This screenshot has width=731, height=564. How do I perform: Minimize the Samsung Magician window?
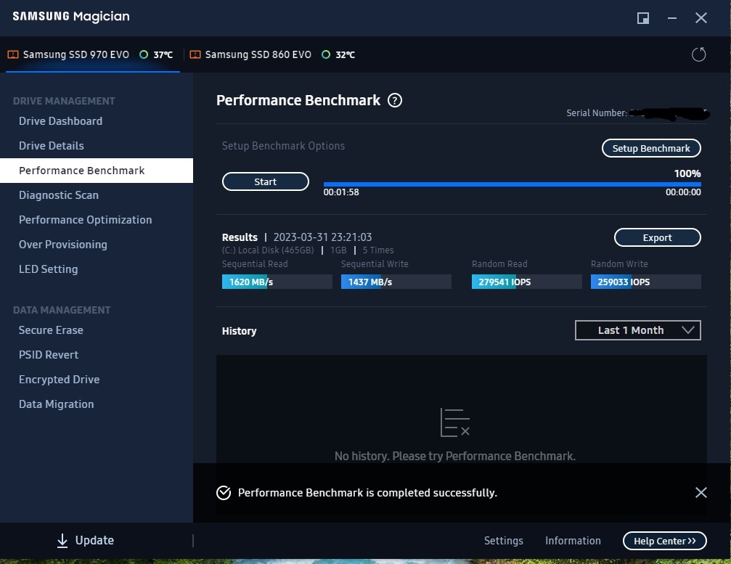coord(671,18)
